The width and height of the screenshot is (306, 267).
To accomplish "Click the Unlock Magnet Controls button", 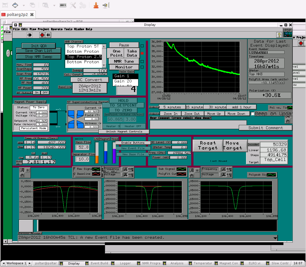I will pyautogui.click(x=124, y=132).
